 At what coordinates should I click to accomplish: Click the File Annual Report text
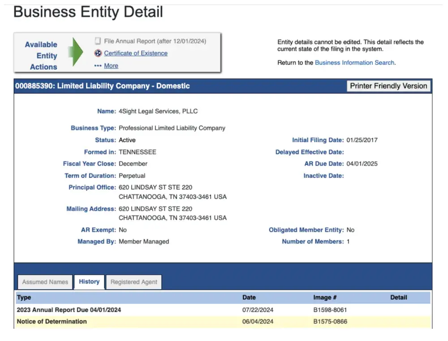[x=155, y=41]
